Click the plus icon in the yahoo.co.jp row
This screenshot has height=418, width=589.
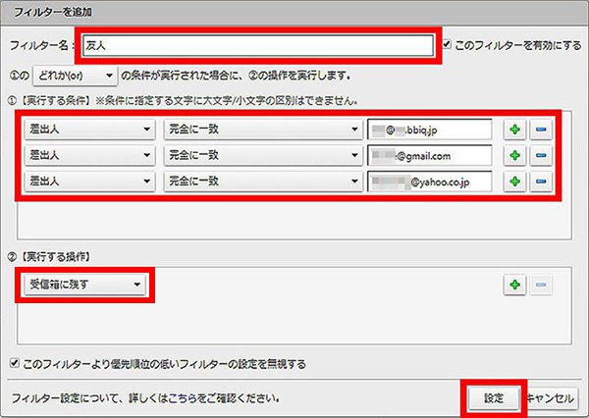tap(515, 182)
